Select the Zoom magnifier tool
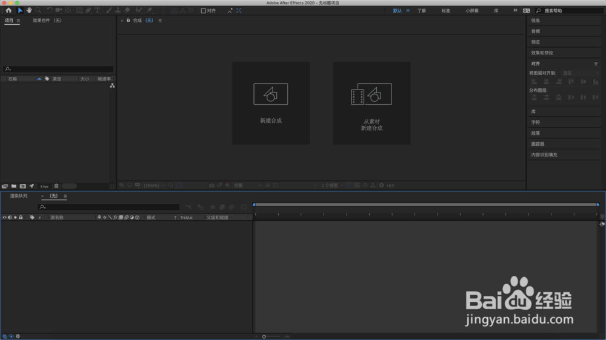 (x=38, y=10)
